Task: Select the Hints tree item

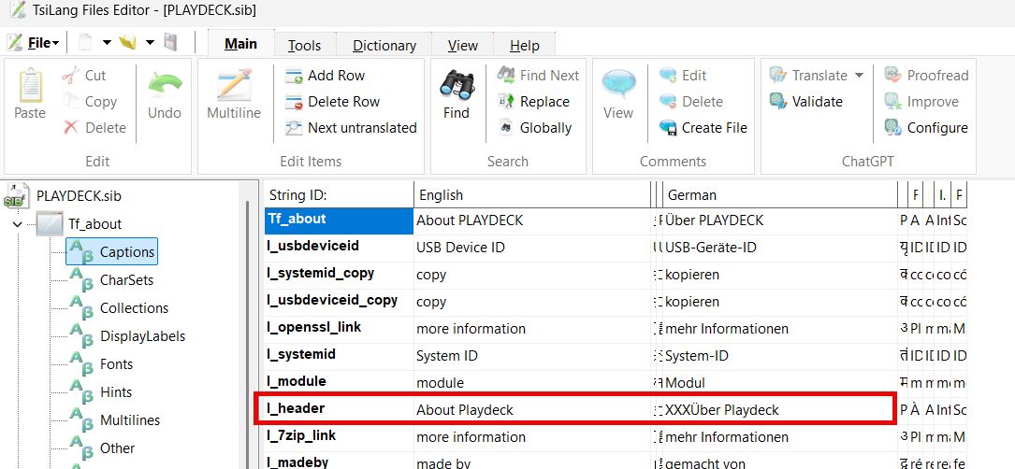Action: coord(116,392)
